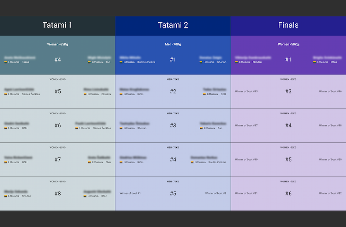This screenshot has width=346, height=227.
Task: Click the Lithuania flag beside Takas club
Action: click(x=6, y=62)
